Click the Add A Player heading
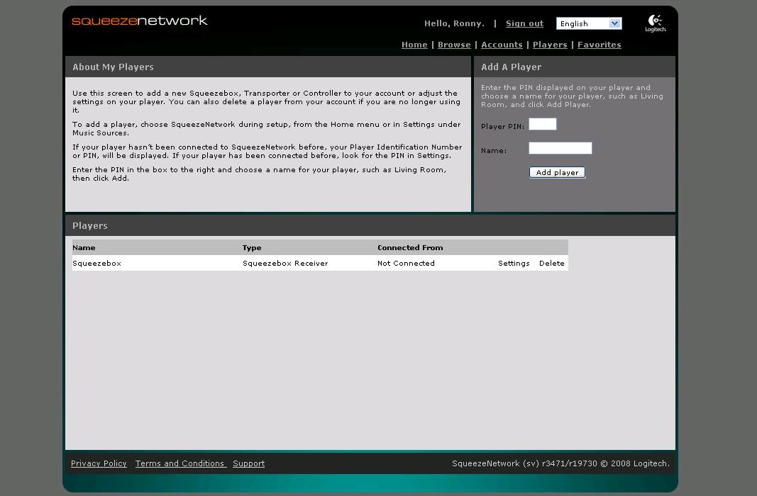The image size is (757, 496). pos(511,67)
